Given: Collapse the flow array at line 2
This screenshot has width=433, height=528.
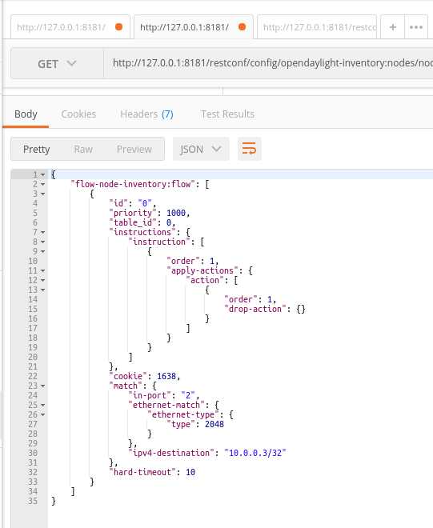Looking at the screenshot, I should 42,184.
